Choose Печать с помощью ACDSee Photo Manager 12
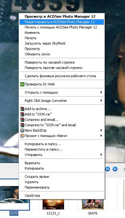The image size is (125, 218). tap(62, 28)
